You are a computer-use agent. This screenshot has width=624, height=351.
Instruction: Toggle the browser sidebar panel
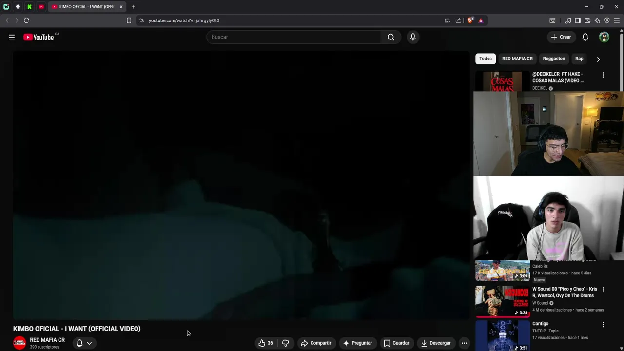(x=578, y=20)
